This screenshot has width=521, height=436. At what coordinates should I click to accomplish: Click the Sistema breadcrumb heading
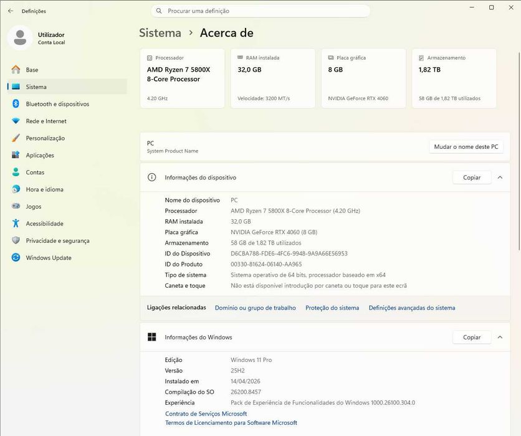pos(160,33)
